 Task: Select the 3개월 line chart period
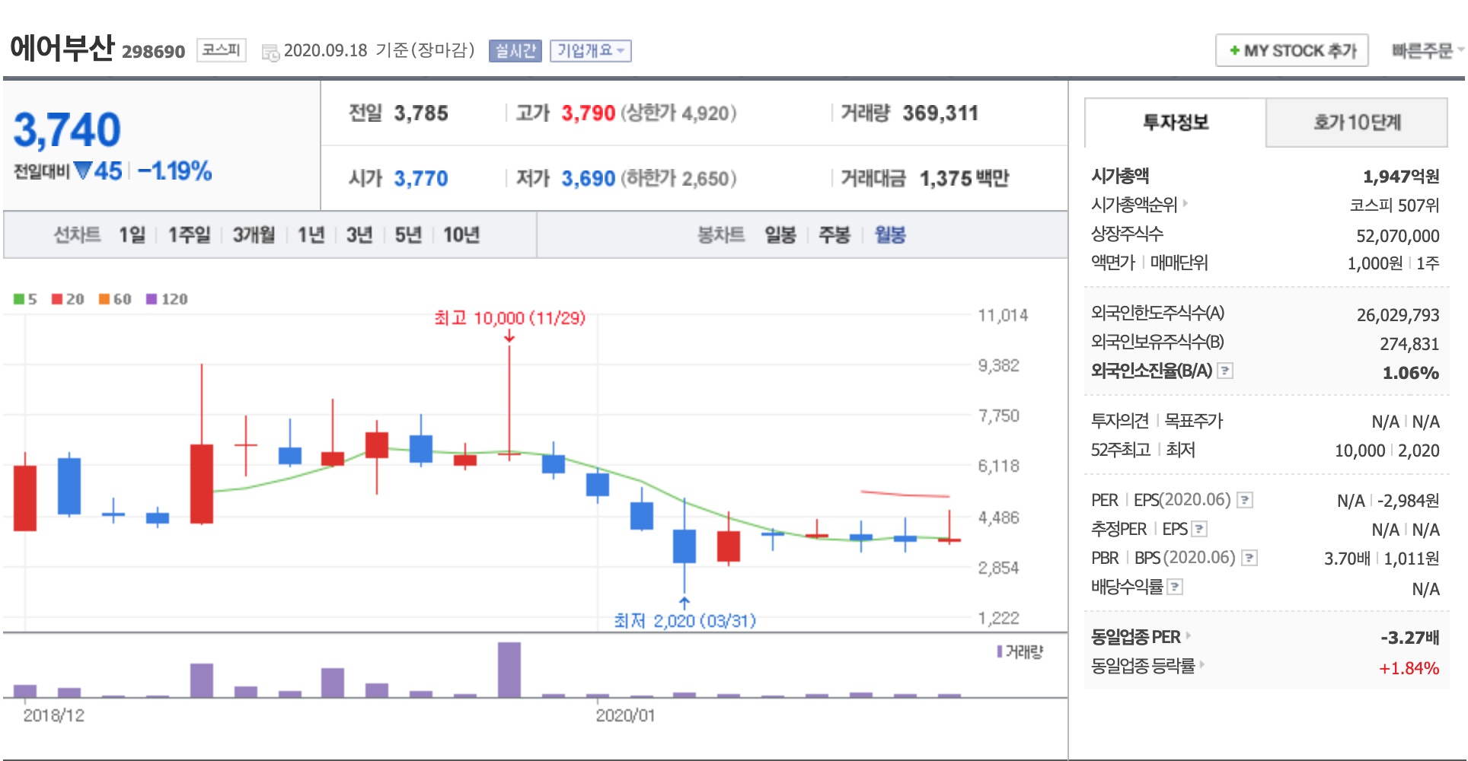(x=254, y=235)
